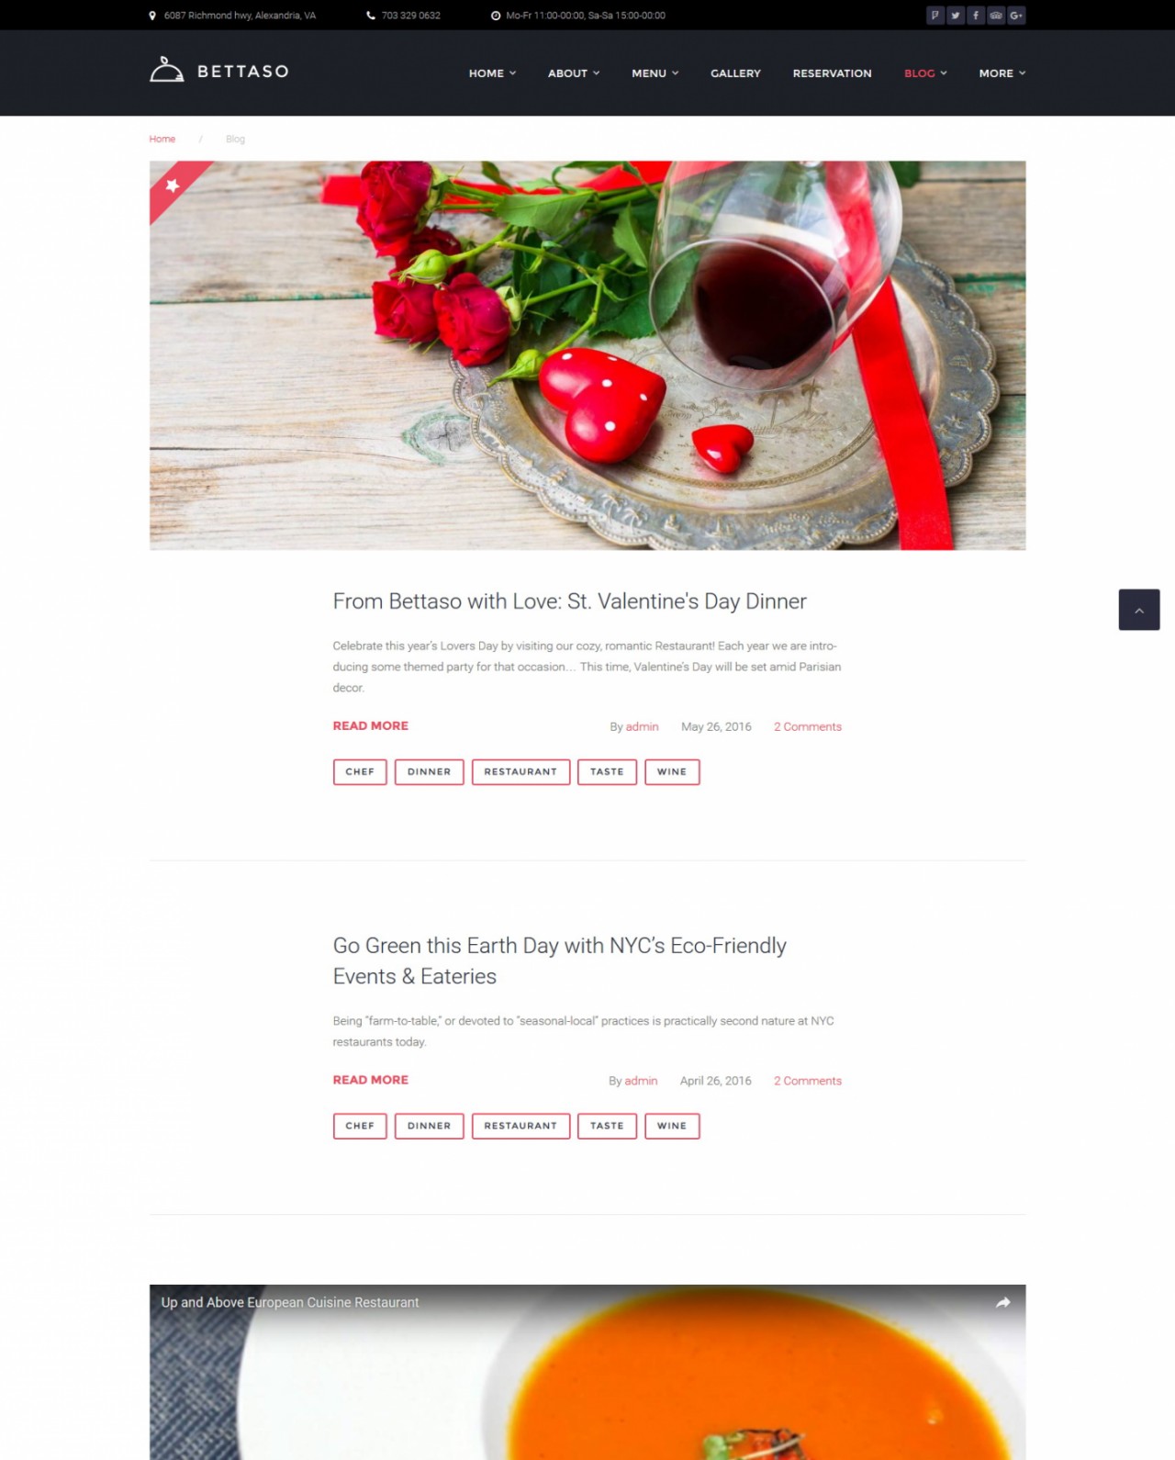Open the Go Green Earth Day post title

tap(559, 960)
